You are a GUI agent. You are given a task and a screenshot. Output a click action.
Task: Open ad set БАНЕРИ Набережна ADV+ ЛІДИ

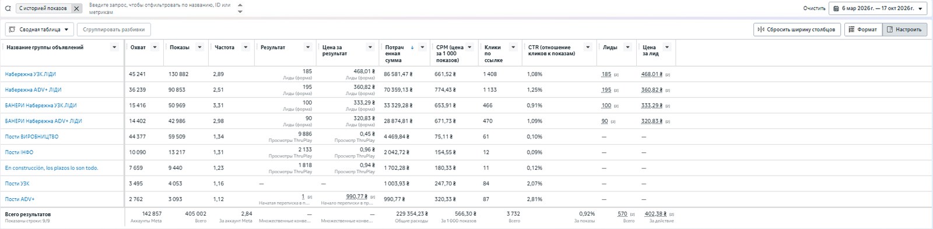(x=44, y=121)
